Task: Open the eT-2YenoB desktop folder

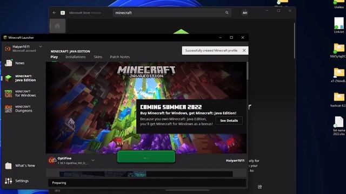Action: 339,75
